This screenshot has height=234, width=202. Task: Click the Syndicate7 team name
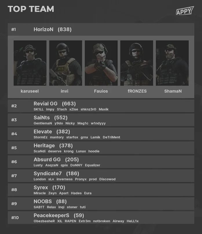48,174
